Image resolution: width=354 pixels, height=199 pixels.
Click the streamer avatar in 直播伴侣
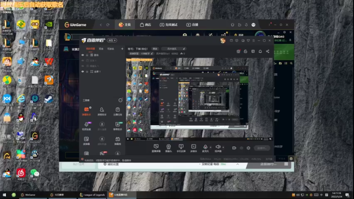point(223,40)
